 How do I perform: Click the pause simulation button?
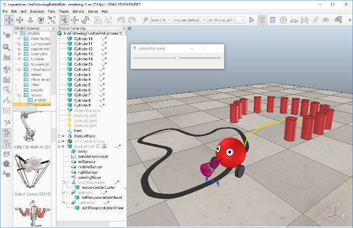pyautogui.click(x=262, y=20)
